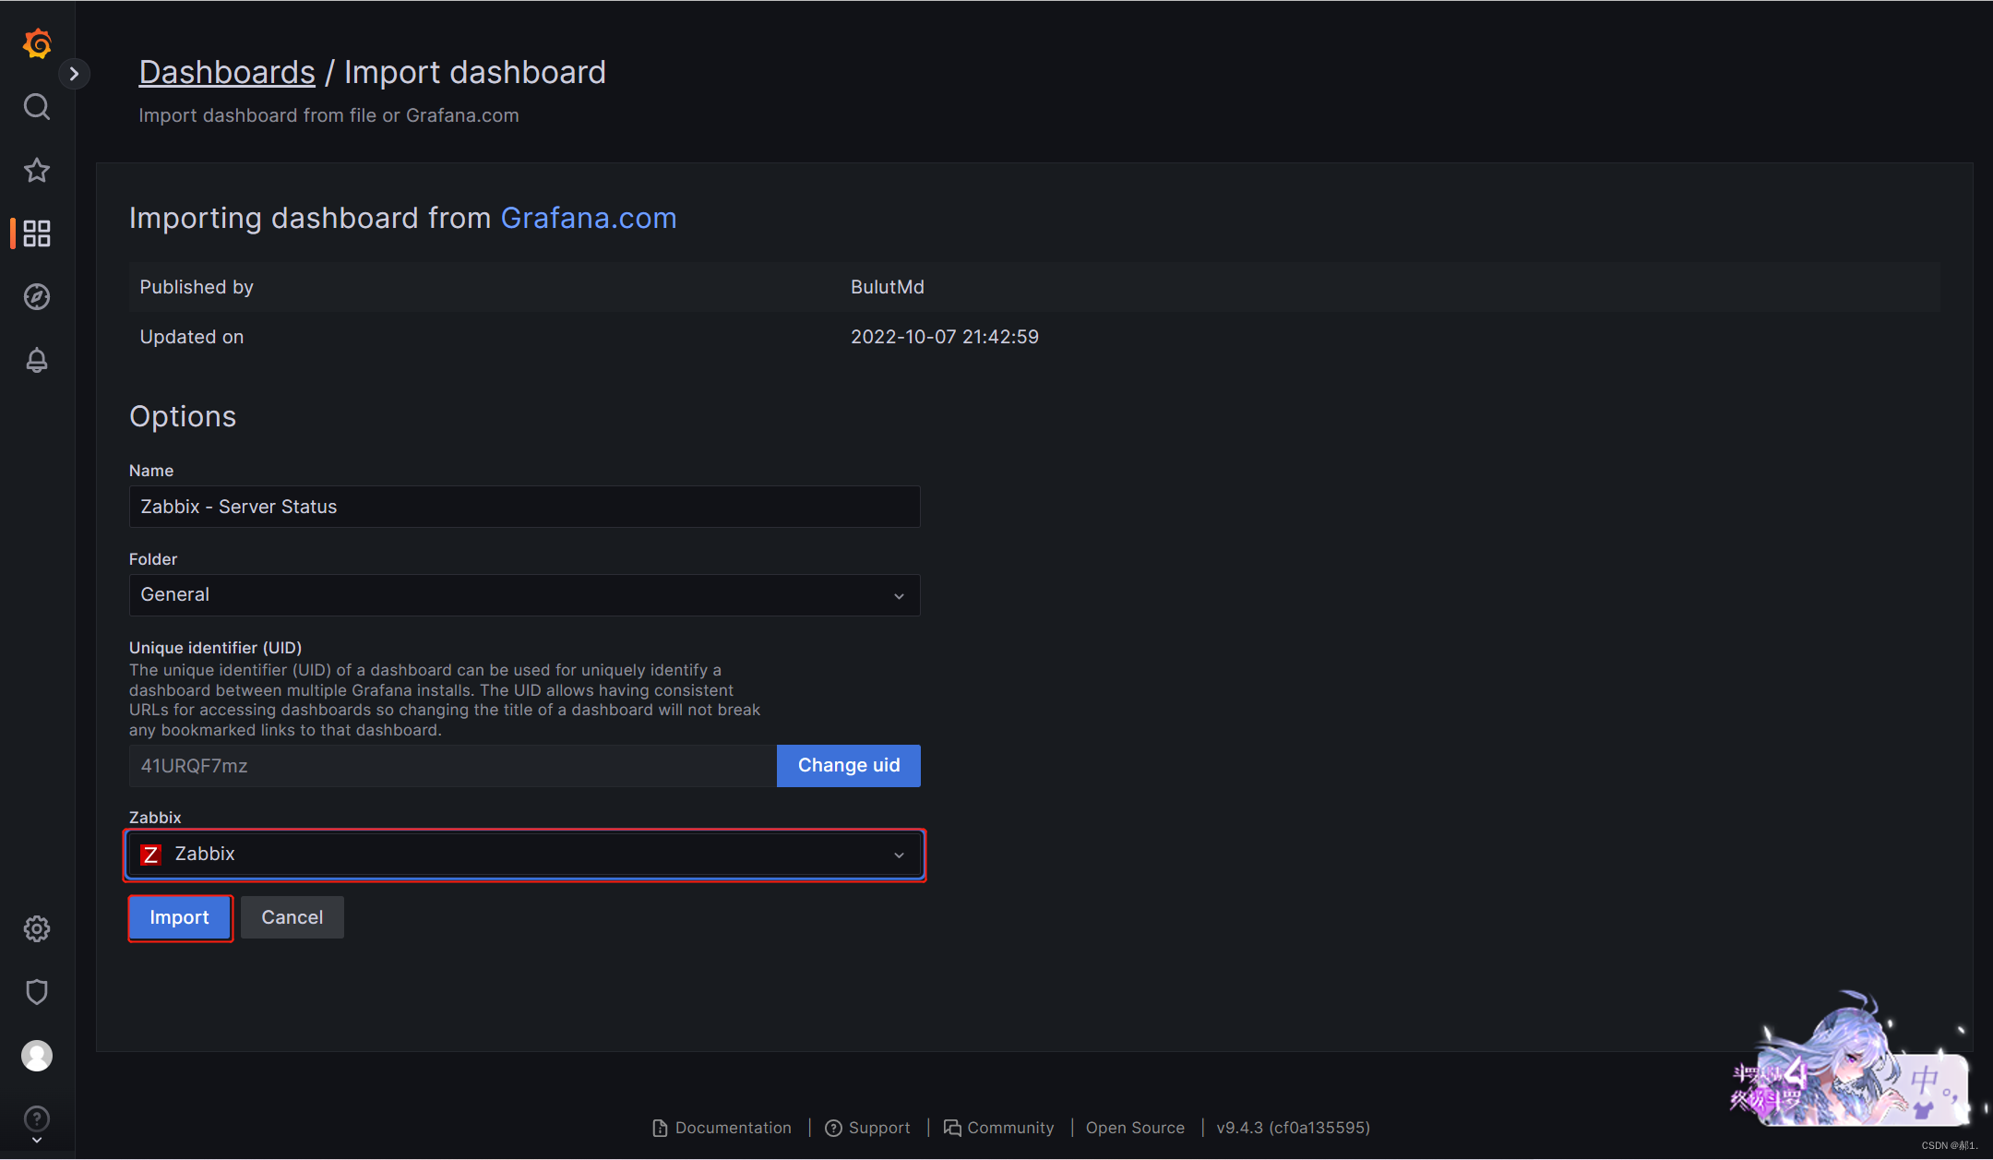1993x1160 pixels.
Task: Expand the sidebar navigation arrow
Action: (x=74, y=74)
